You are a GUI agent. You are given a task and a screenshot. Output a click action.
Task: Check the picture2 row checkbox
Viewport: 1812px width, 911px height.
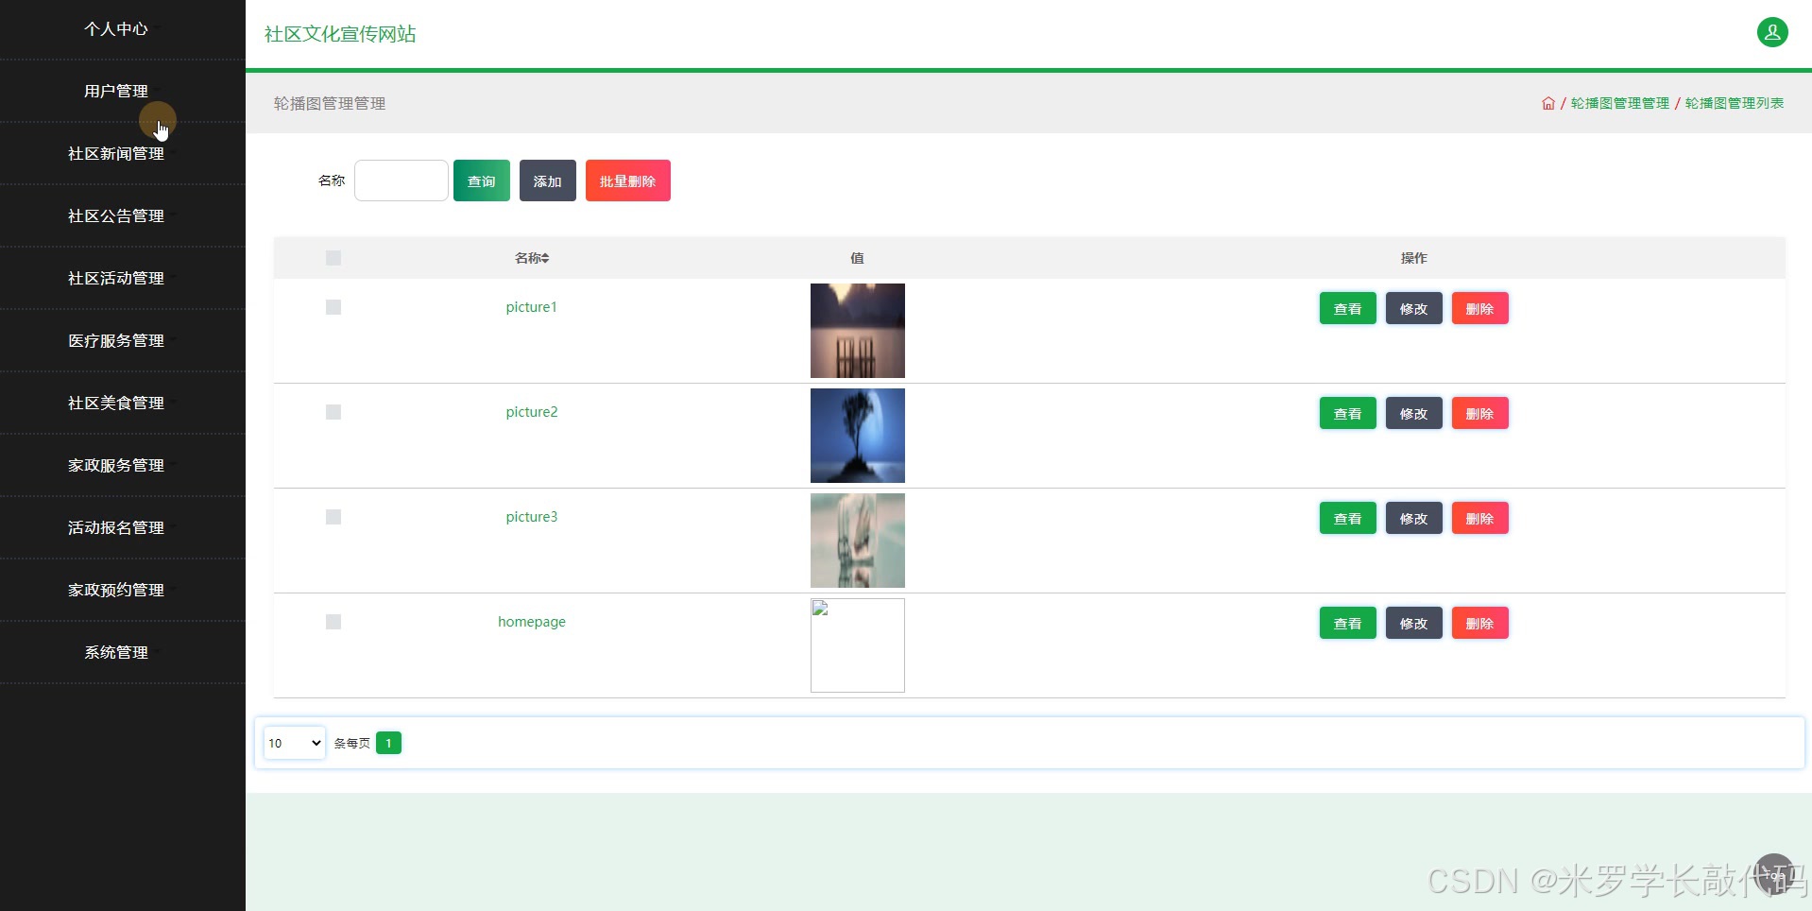coord(333,412)
